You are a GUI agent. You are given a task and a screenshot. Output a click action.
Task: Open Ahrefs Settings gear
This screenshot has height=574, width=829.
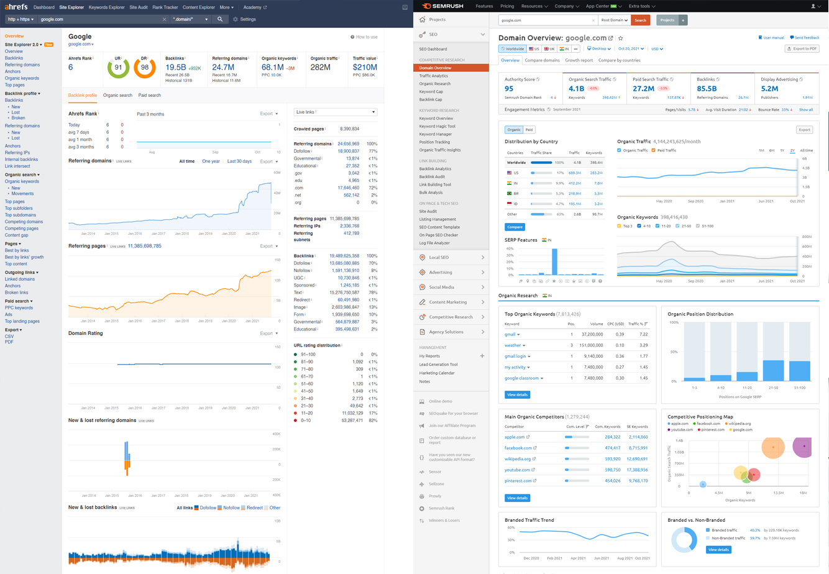point(236,19)
